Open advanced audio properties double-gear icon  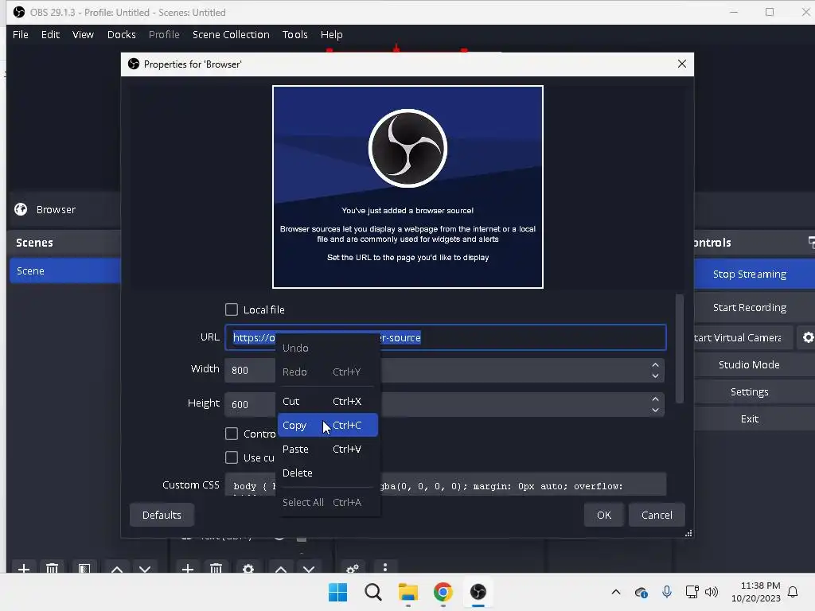(x=353, y=568)
